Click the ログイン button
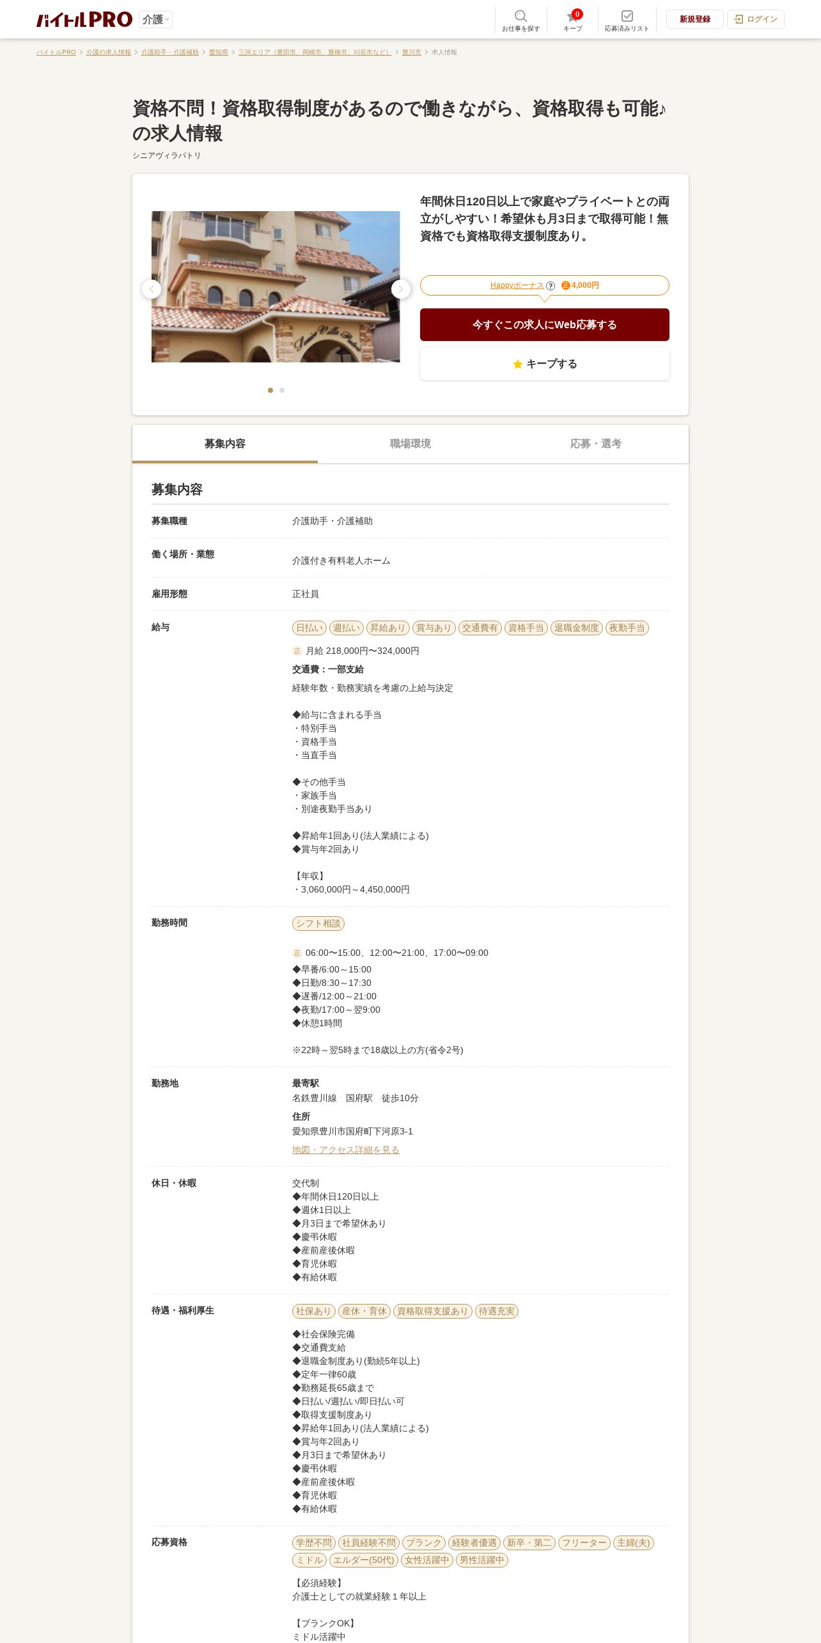Viewport: 821px width, 1643px height. [756, 19]
